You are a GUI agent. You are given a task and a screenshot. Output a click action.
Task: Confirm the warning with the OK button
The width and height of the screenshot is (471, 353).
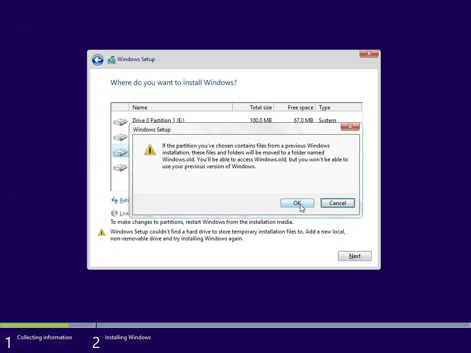297,203
